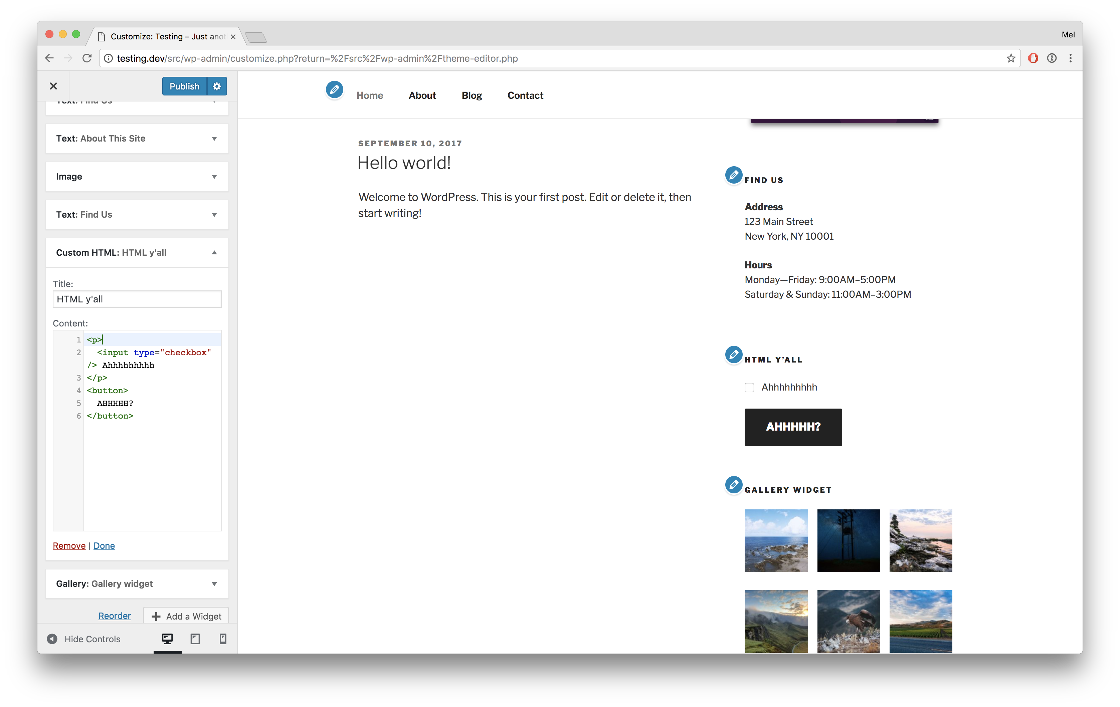The height and width of the screenshot is (707, 1120).
Task: Click the Title input field
Action: pos(137,299)
